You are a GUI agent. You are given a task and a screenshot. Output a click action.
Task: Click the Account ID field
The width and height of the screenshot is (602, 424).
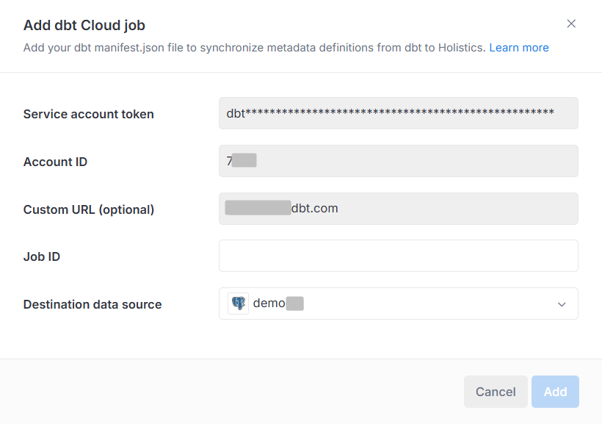pyautogui.click(x=398, y=161)
